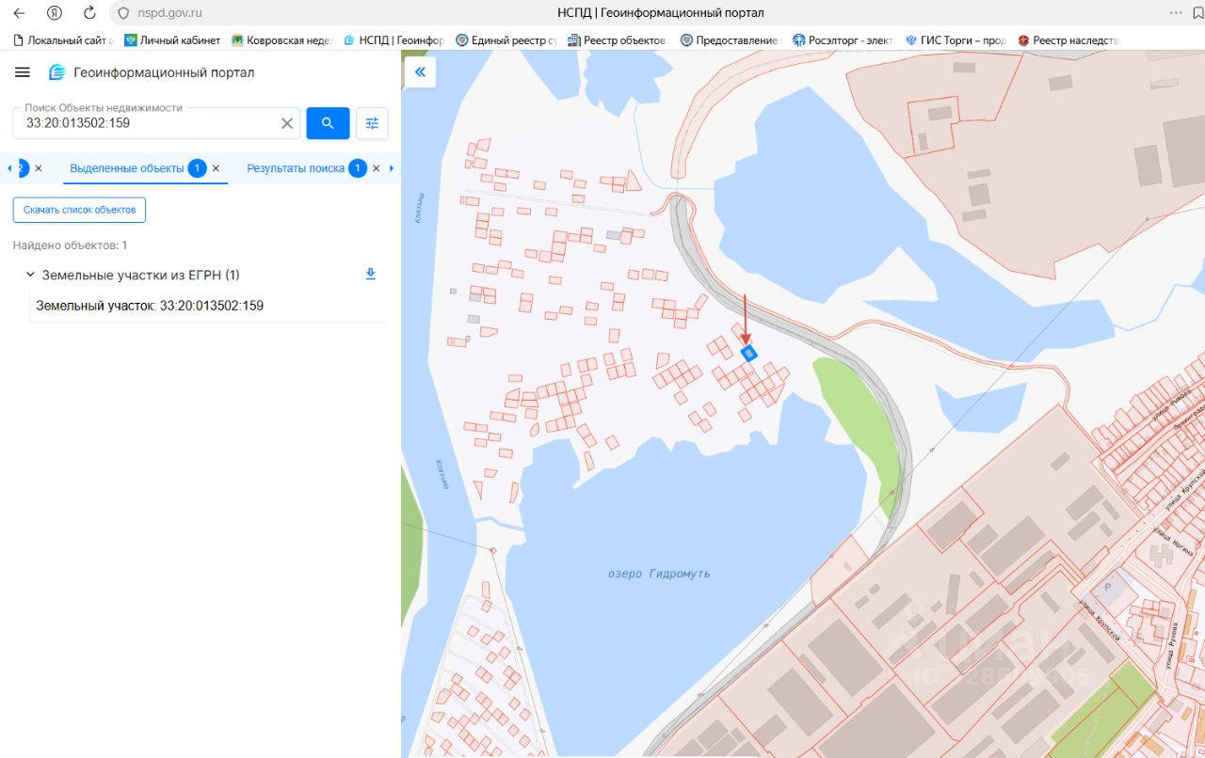This screenshot has width=1205, height=758.
Task: Click the nspd.gov.ru address bar
Action: point(169,13)
